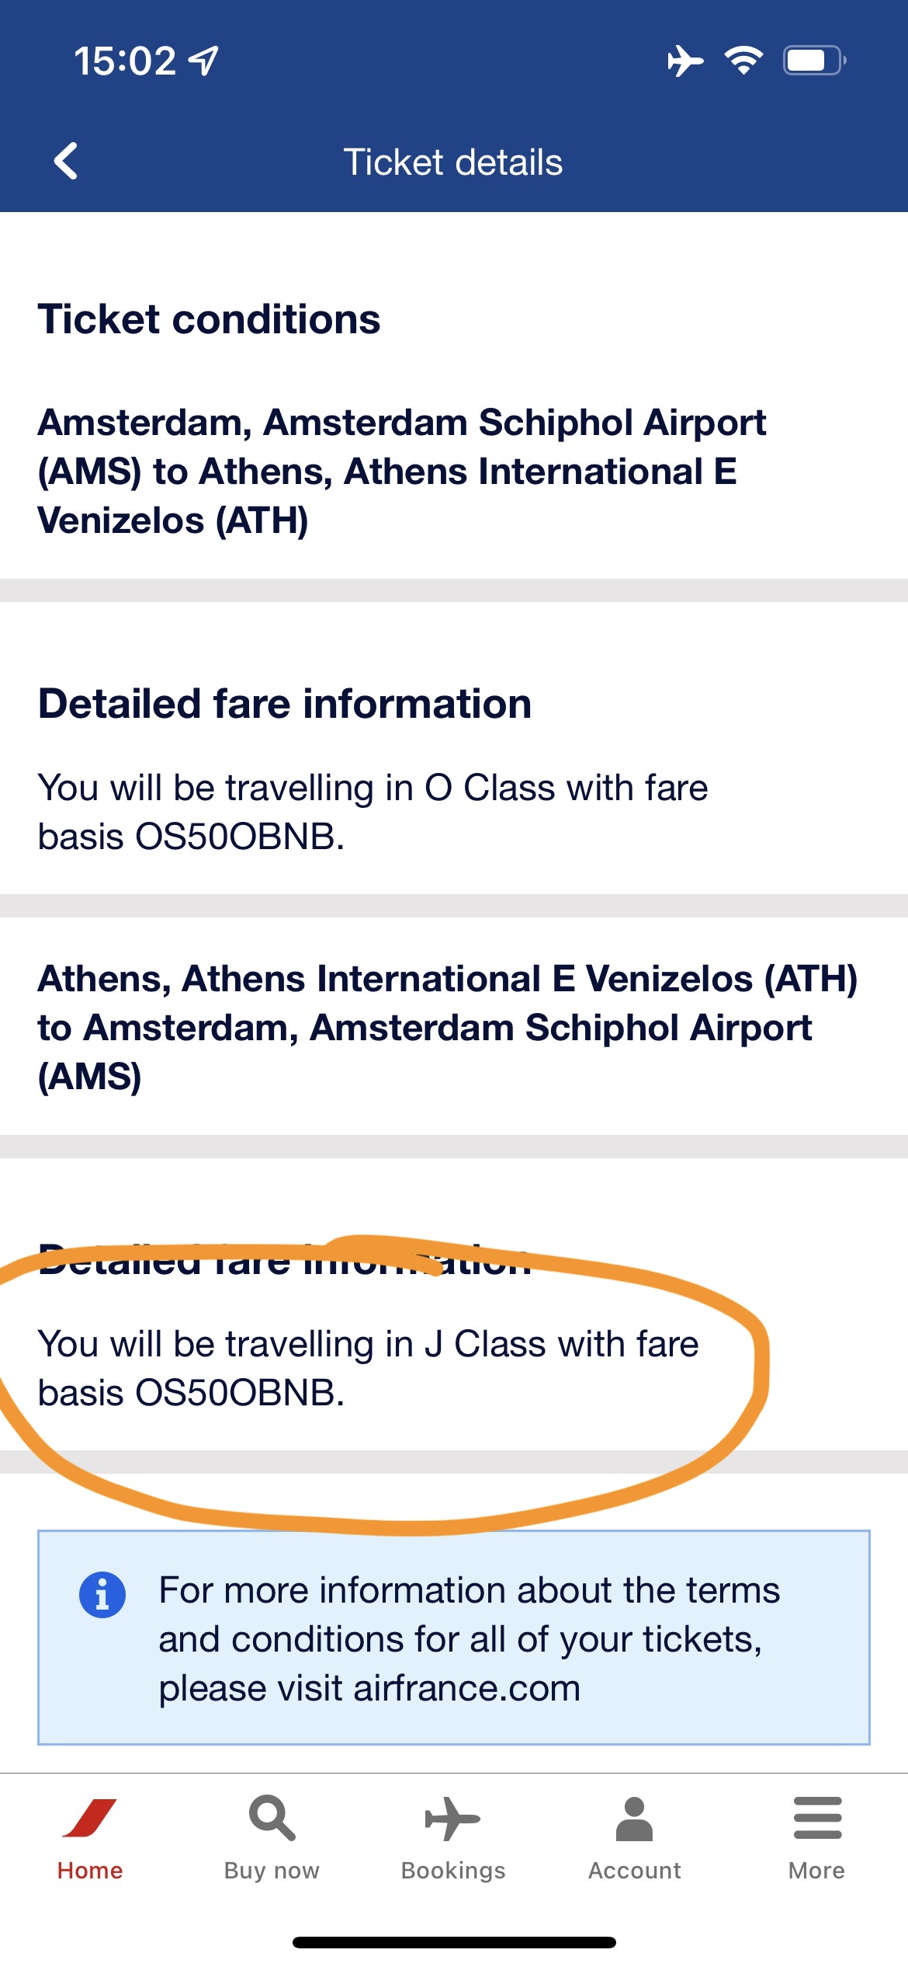
Task: Tap the Ticket details title
Action: coord(453,162)
